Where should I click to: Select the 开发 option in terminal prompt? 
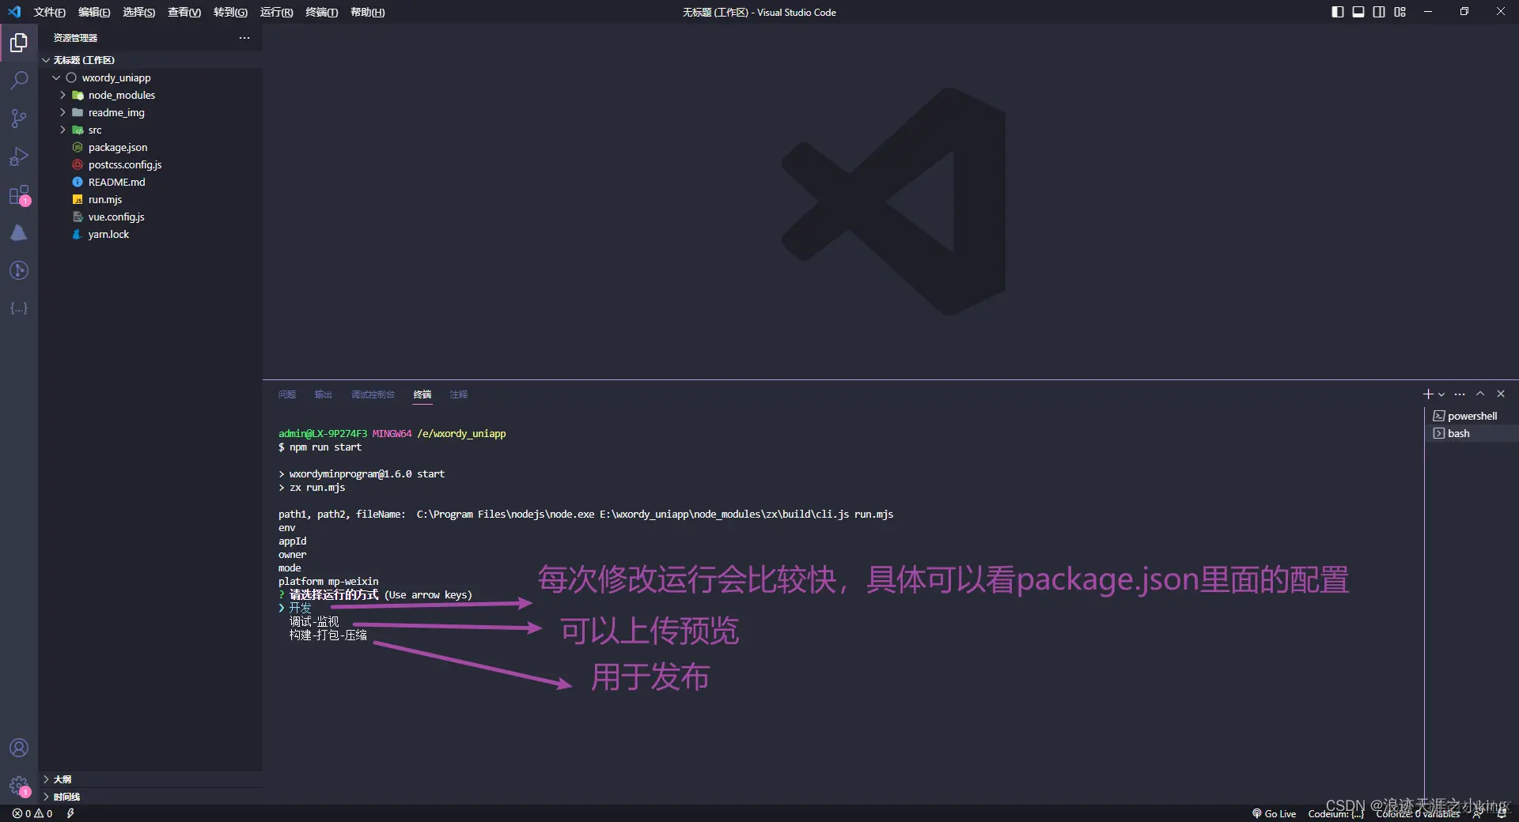coord(301,608)
